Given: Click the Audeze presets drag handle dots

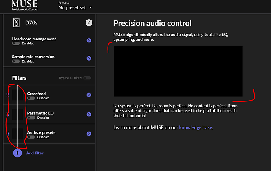Looking at the screenshot, I should (x=7, y=134).
